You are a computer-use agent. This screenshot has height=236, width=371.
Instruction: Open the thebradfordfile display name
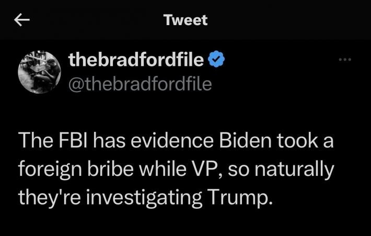[x=136, y=61]
